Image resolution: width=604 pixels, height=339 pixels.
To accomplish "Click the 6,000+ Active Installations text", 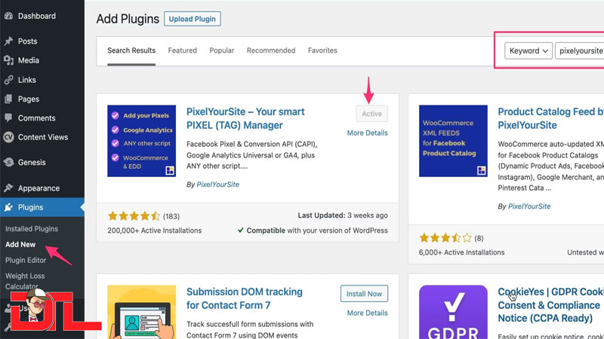I will coord(461,252).
